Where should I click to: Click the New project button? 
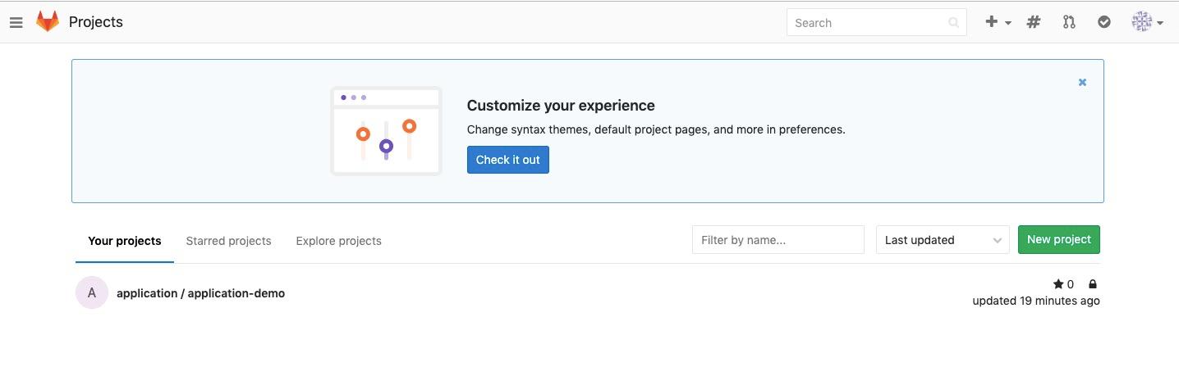coord(1059,240)
